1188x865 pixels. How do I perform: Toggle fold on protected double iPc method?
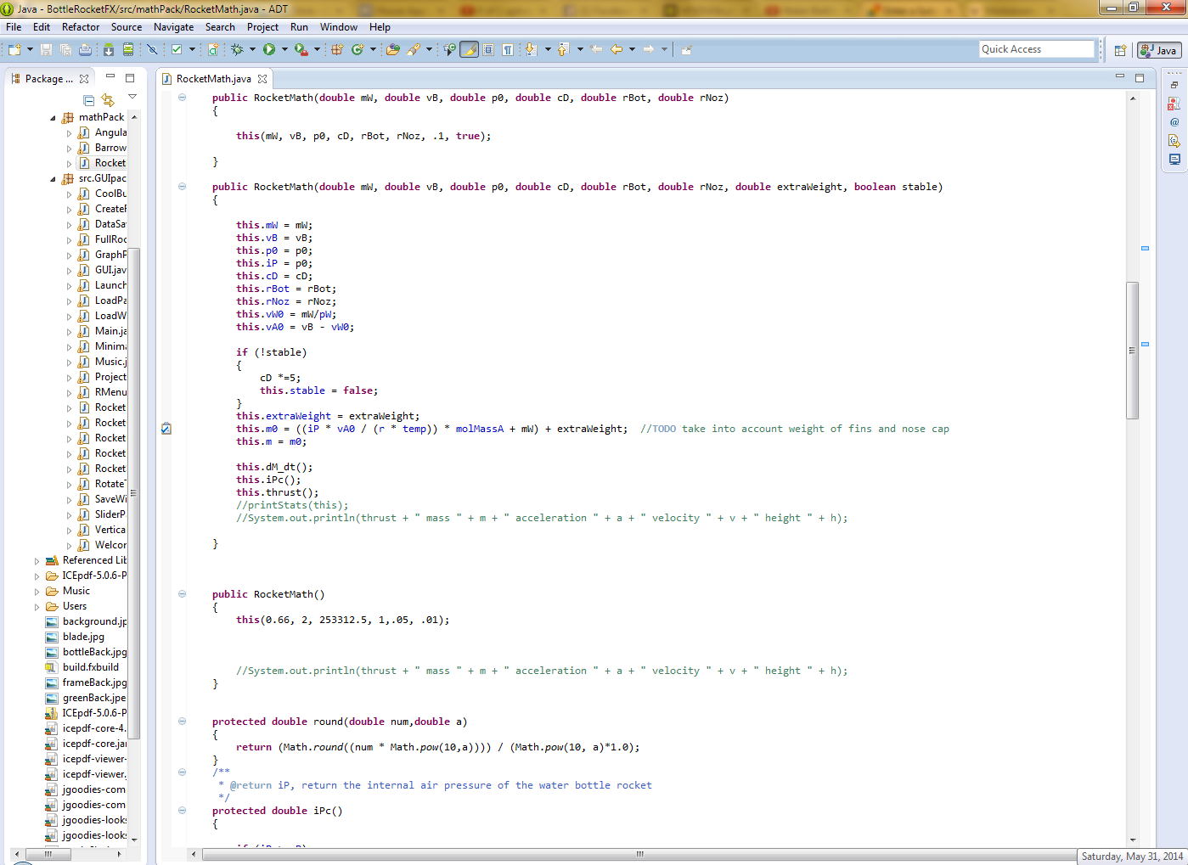click(182, 811)
